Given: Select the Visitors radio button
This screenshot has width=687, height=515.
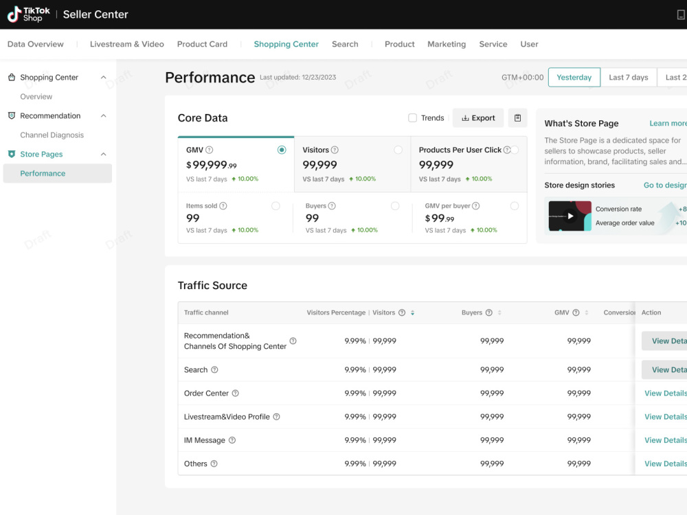Looking at the screenshot, I should 398,150.
